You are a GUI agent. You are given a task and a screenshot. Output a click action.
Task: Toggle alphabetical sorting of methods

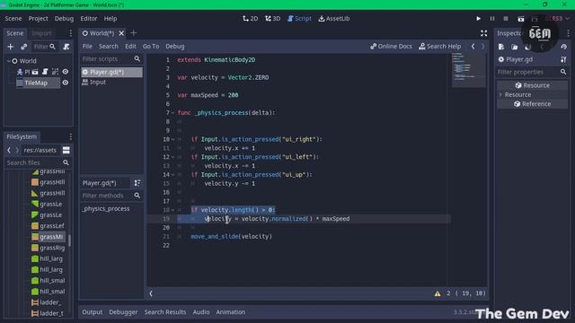click(x=137, y=183)
